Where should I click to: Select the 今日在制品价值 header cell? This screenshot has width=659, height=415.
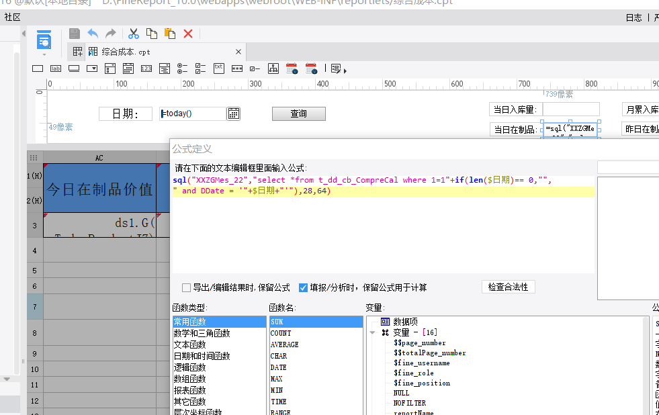99,188
